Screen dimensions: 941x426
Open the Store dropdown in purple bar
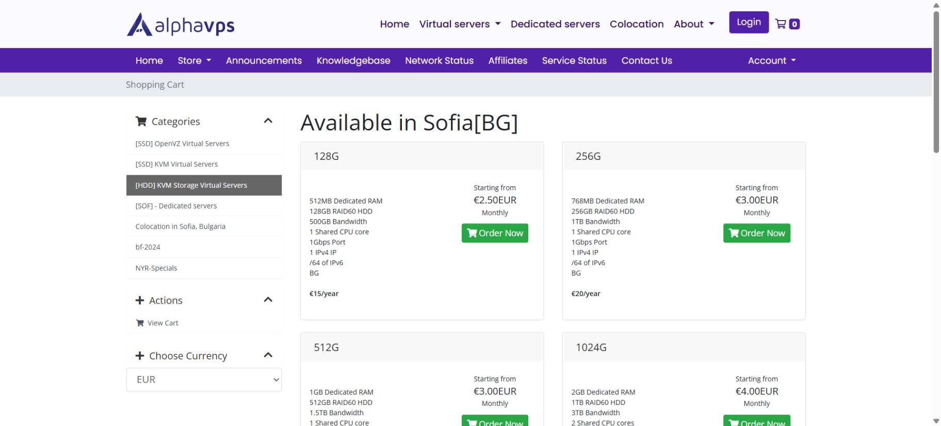tap(194, 60)
